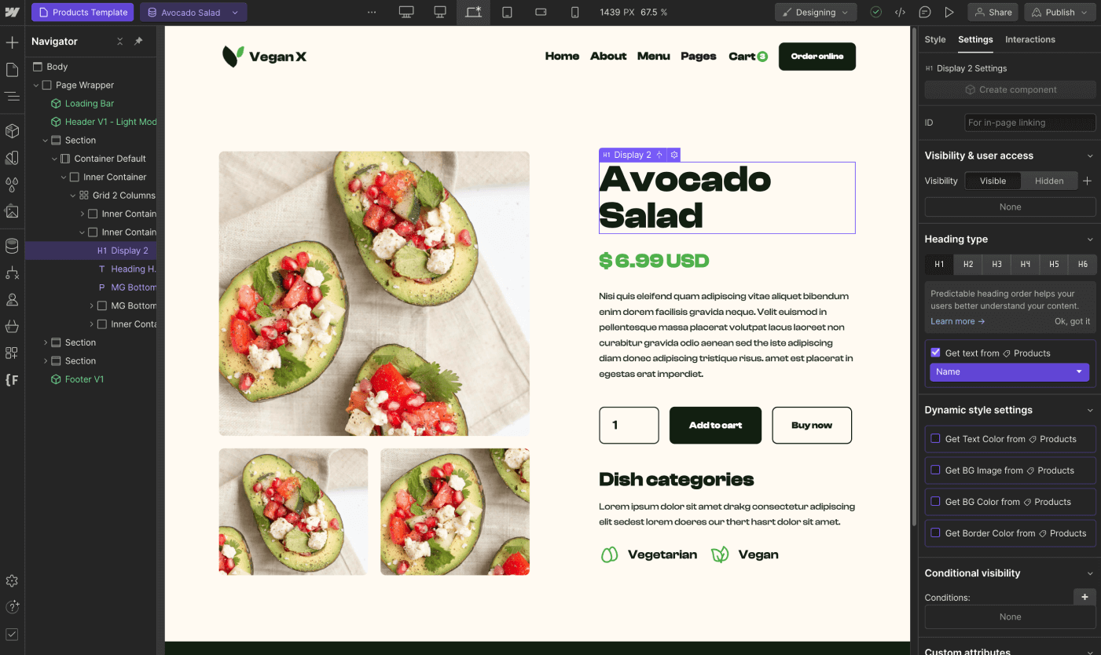Open the Assets image panel

point(12,211)
